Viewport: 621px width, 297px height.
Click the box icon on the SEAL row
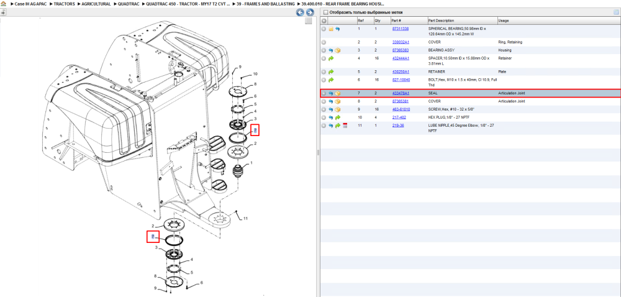tap(338, 93)
